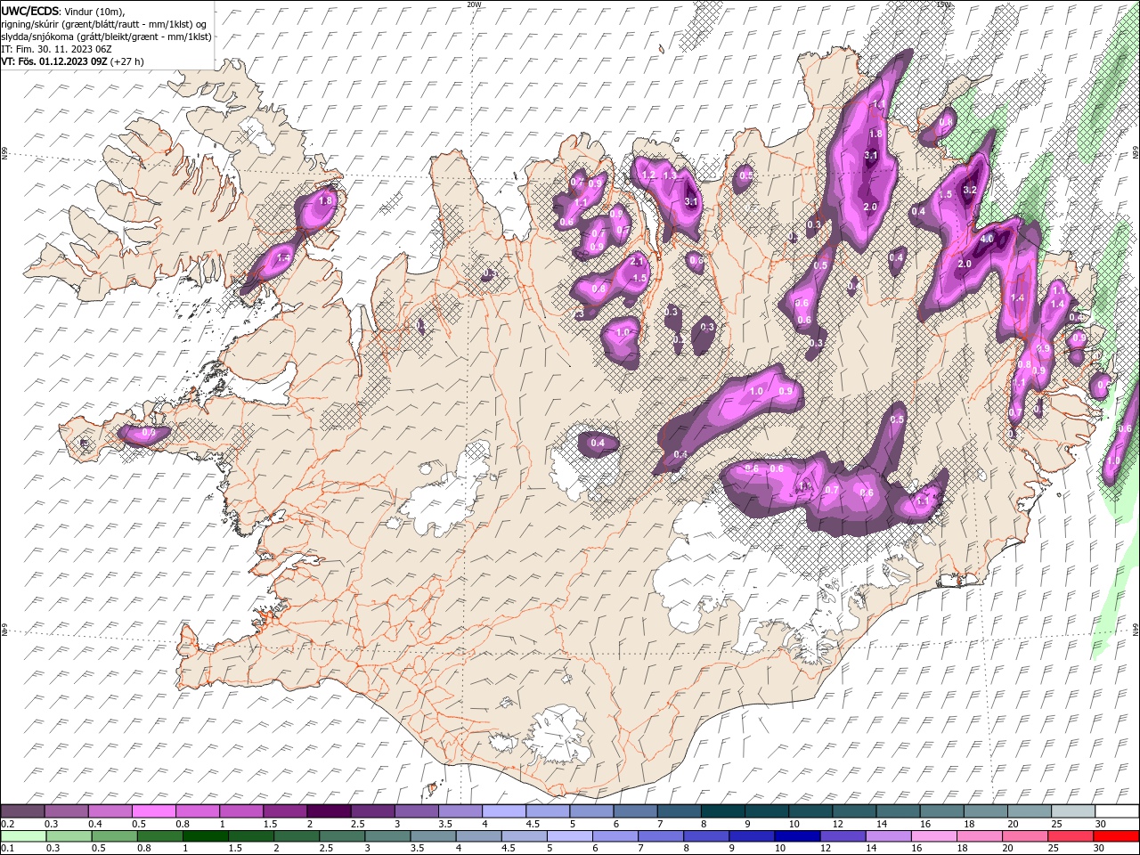The image size is (1140, 855).
Task: Pick bright pink snow swatch between 0.5 and 0.8
Action: tap(154, 811)
